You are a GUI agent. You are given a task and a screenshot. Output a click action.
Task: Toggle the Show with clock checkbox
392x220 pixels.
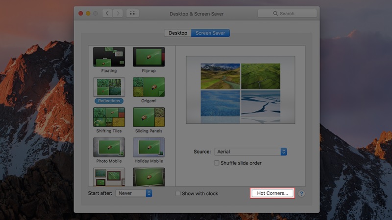pos(178,194)
